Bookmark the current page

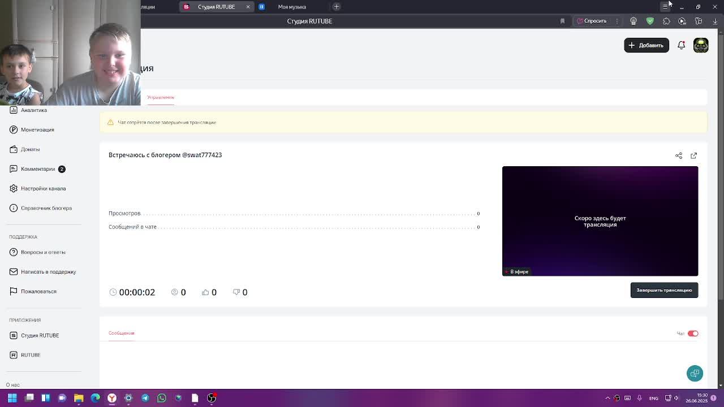click(562, 21)
